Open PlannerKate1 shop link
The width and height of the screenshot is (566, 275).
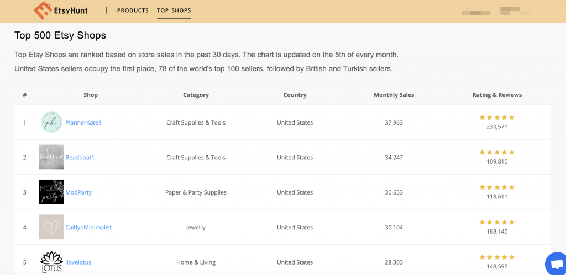point(83,122)
